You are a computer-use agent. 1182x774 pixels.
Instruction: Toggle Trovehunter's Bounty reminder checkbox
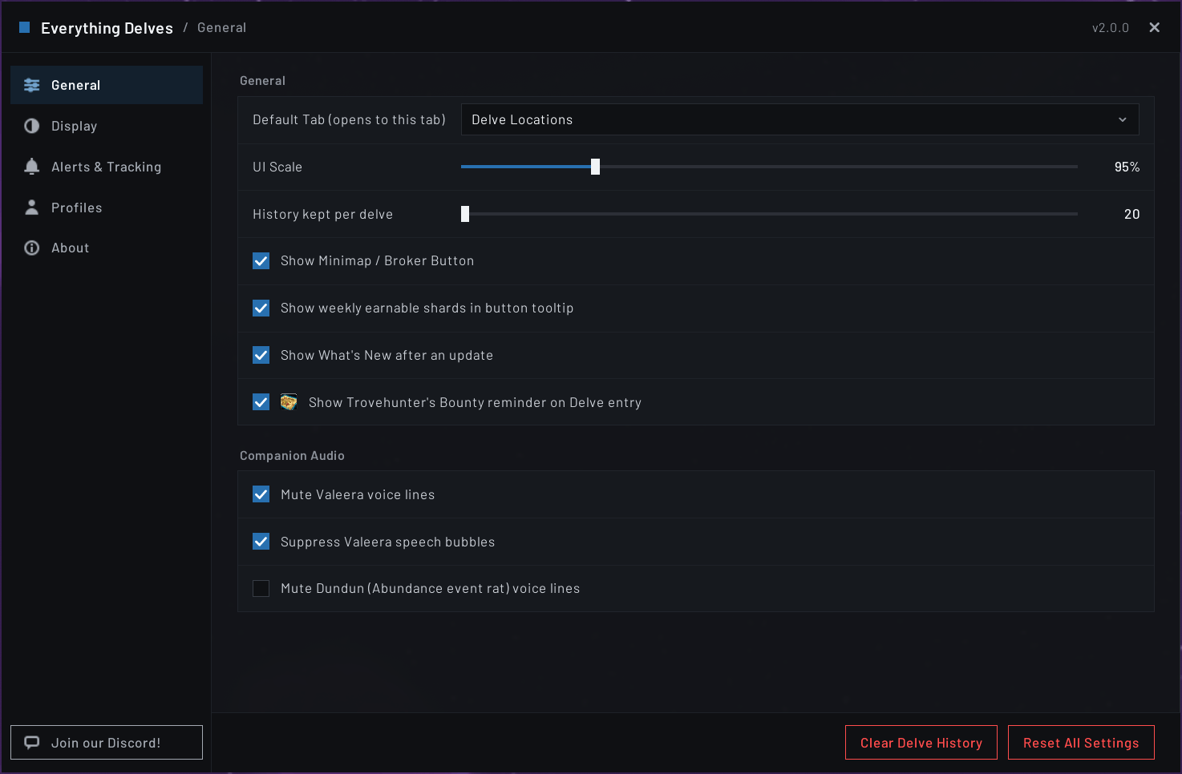pyautogui.click(x=261, y=402)
